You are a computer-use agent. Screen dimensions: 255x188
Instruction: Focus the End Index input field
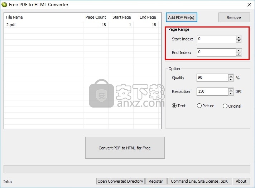(x=216, y=52)
